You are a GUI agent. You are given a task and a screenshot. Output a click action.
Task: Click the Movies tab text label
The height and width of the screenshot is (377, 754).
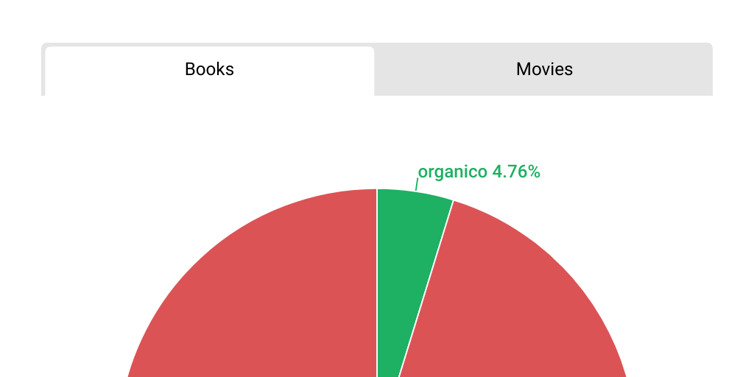point(544,69)
